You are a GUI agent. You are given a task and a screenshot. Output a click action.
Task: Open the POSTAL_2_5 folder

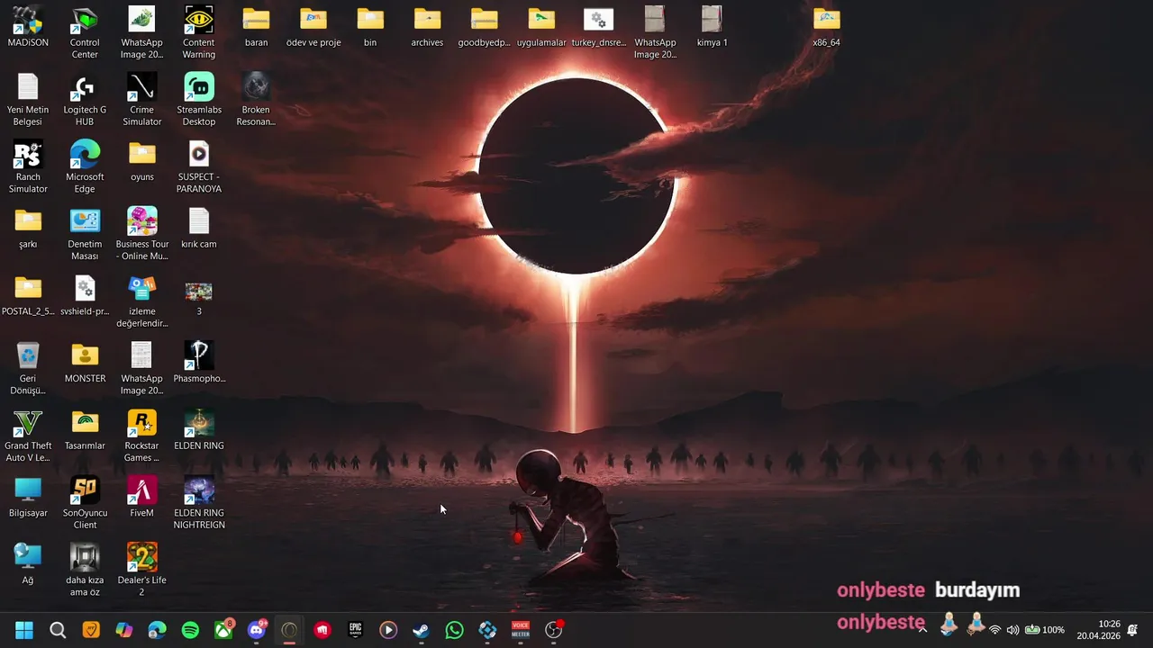pos(28,297)
